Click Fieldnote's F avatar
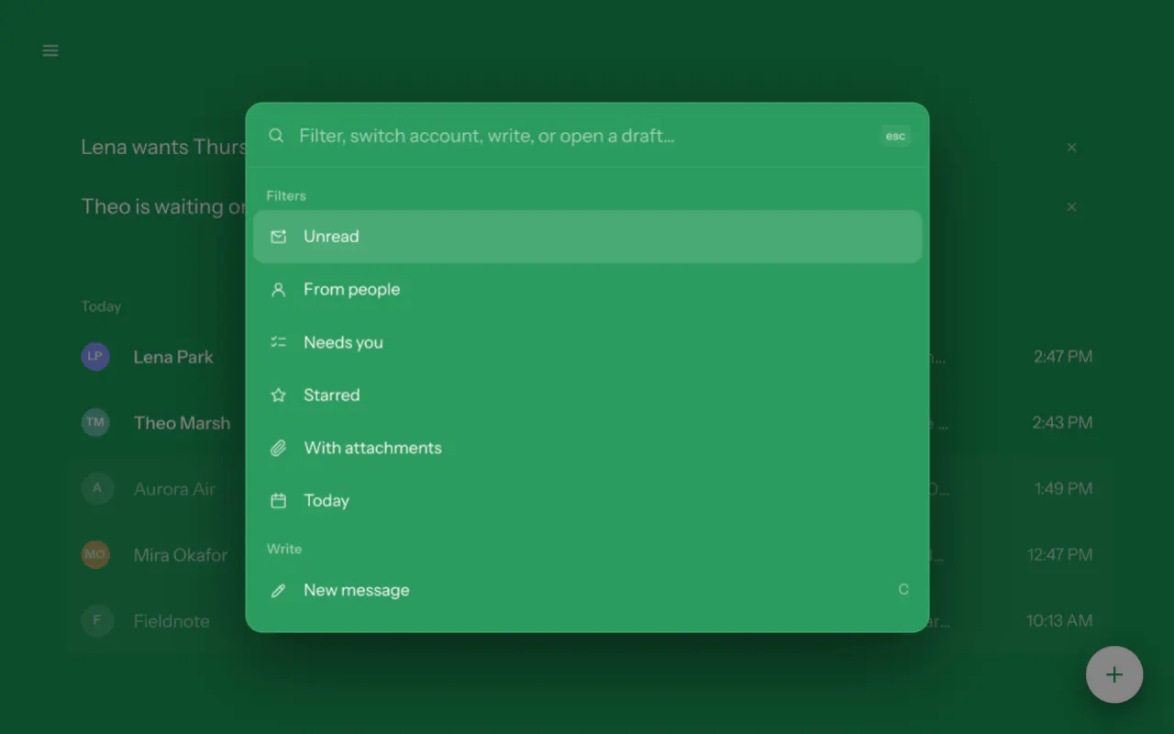The height and width of the screenshot is (734, 1174). coord(97,620)
